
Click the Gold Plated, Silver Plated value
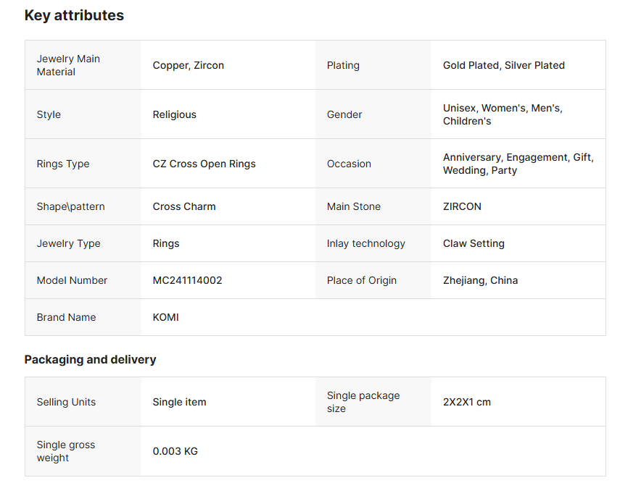click(503, 65)
